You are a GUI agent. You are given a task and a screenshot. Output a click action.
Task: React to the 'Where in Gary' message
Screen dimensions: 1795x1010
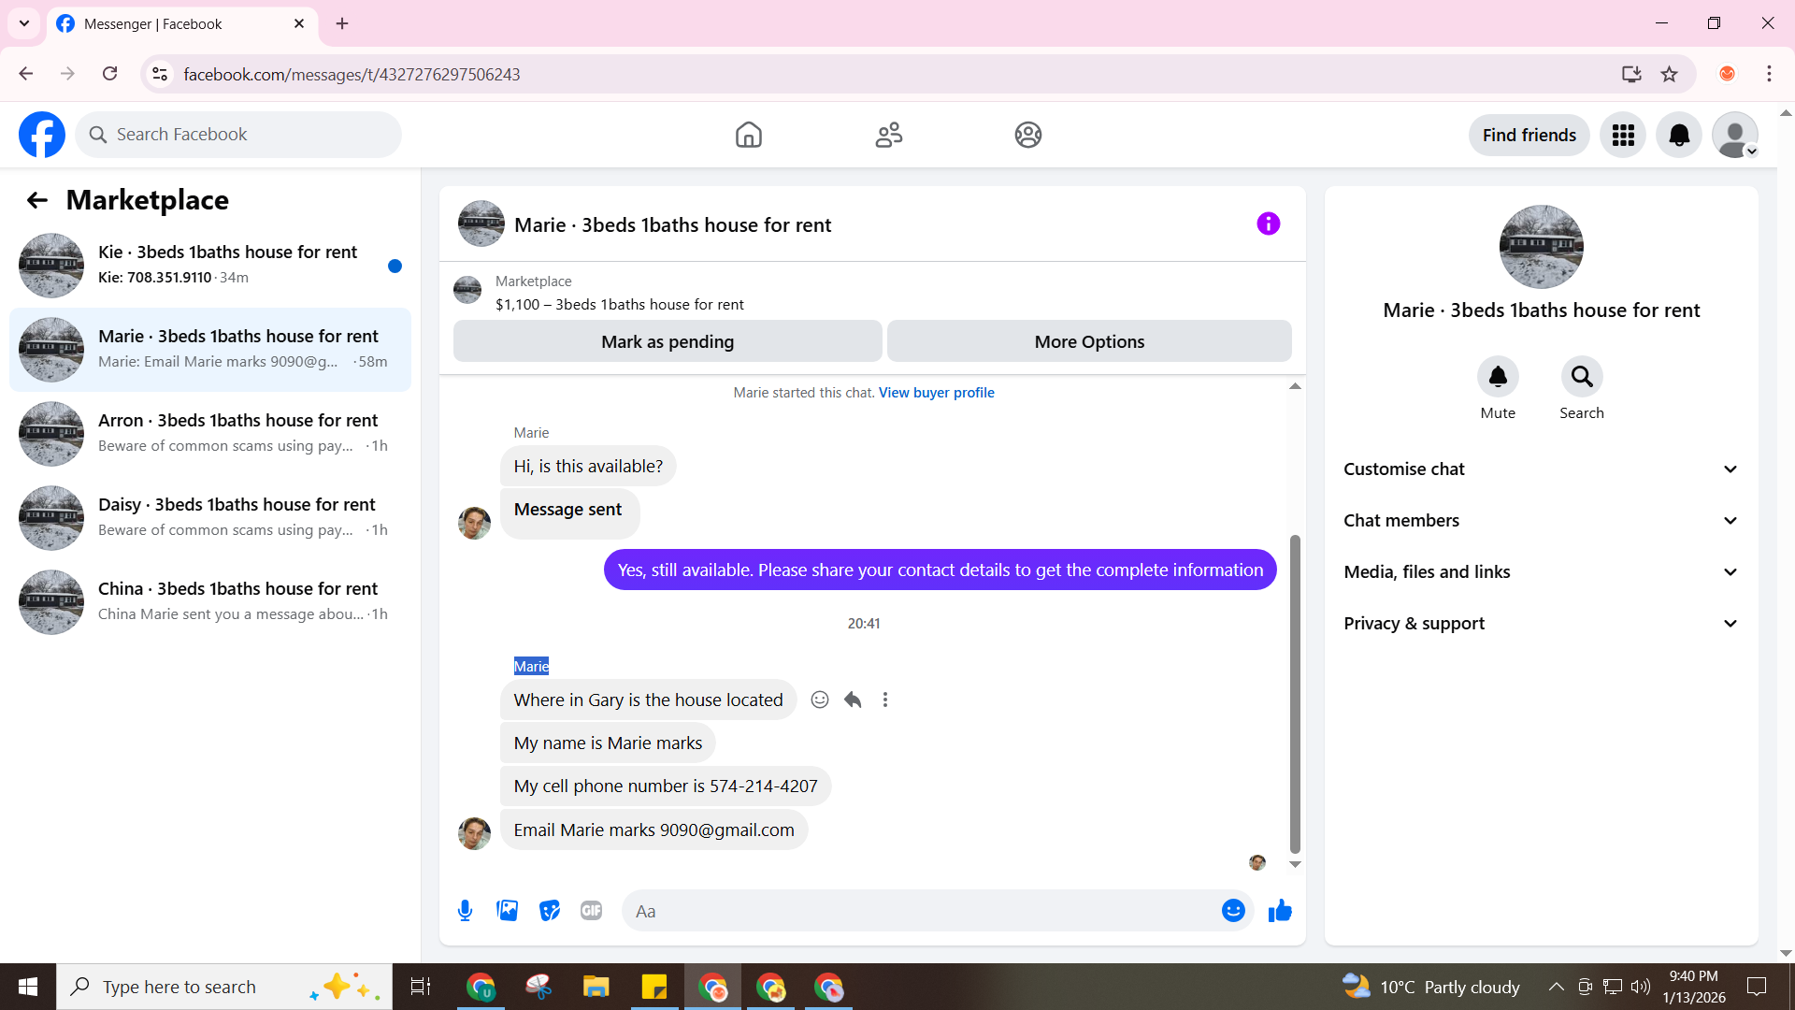[x=820, y=700]
